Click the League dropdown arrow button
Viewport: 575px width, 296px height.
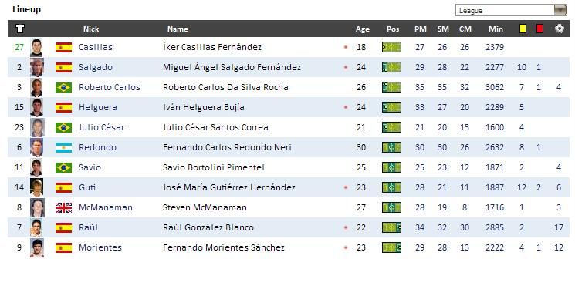[x=560, y=10]
